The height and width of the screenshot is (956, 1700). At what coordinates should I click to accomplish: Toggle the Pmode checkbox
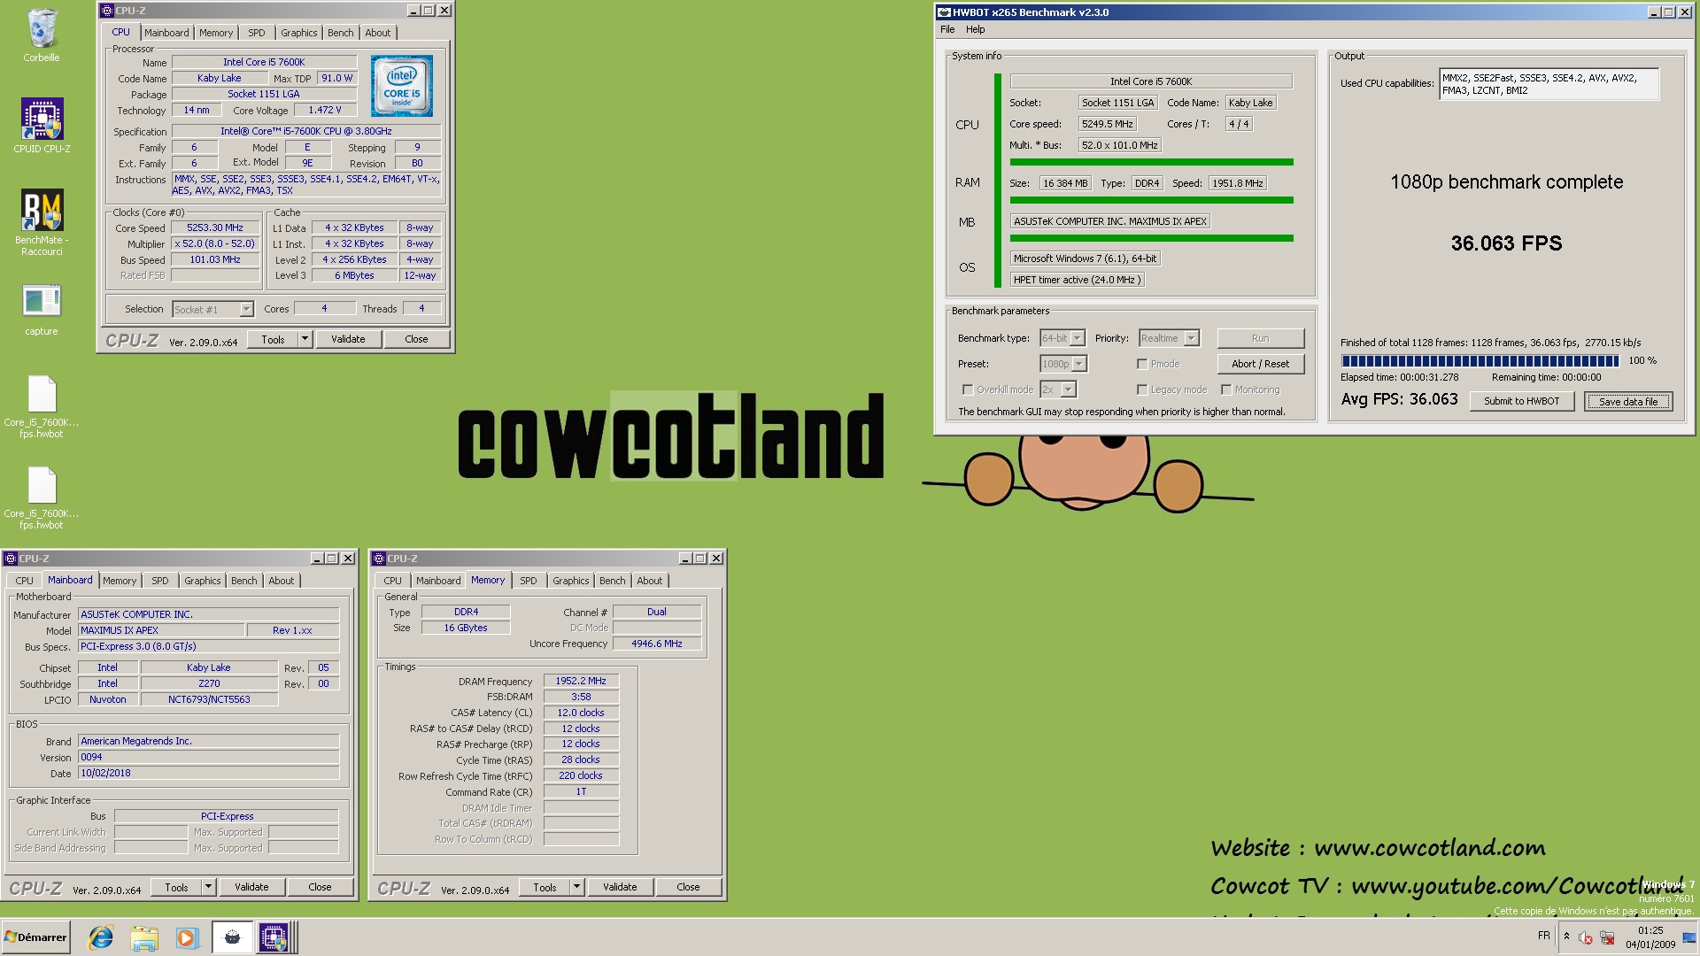[1142, 364]
